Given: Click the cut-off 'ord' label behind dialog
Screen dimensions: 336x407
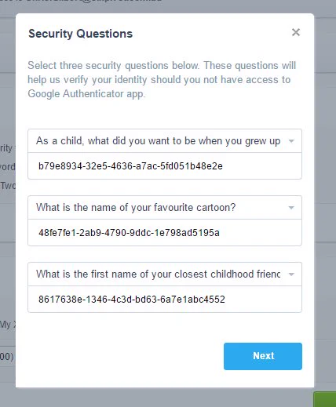Looking at the screenshot, I should pos(8,167).
